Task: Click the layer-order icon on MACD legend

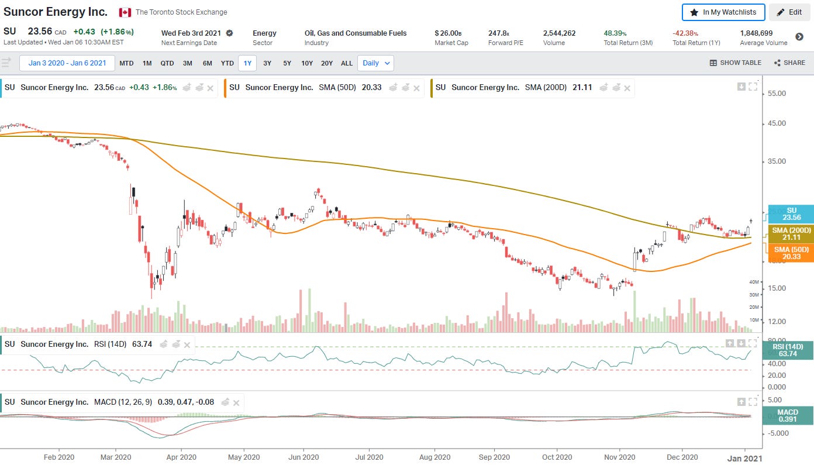Action: click(225, 402)
